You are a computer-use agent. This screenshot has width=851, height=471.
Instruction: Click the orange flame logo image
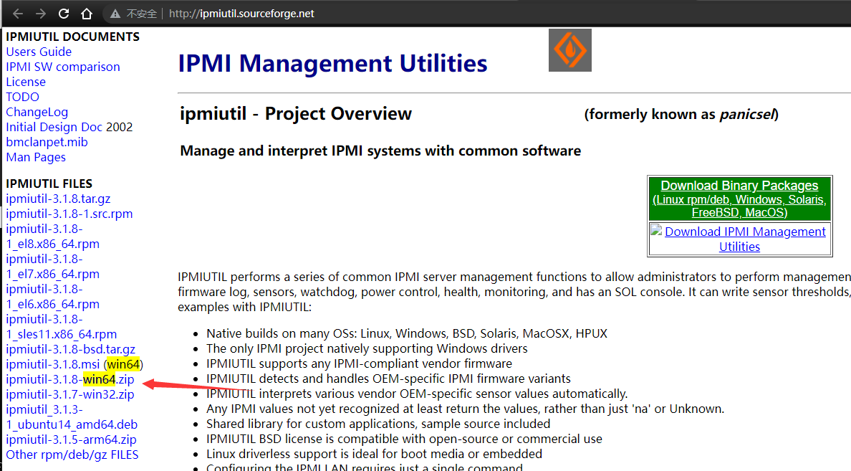570,50
